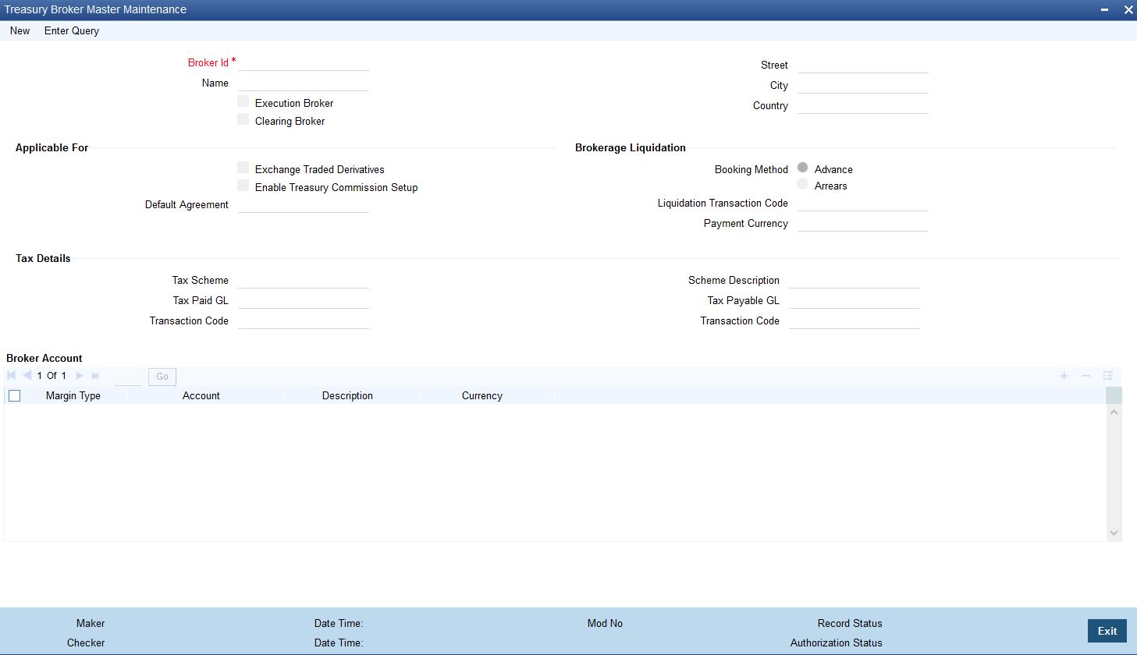Screen dimensions: 1137x655
Task: Tick the Execution Broker checkbox
Action: click(x=243, y=101)
